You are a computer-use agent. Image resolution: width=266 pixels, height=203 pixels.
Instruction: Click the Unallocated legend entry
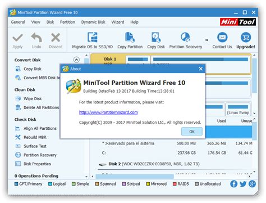208,184
